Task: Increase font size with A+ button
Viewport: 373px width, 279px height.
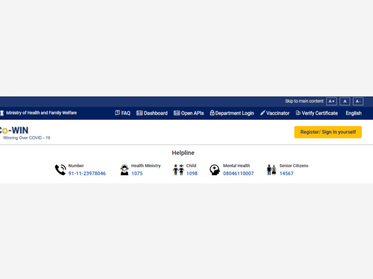Action: [x=331, y=102]
